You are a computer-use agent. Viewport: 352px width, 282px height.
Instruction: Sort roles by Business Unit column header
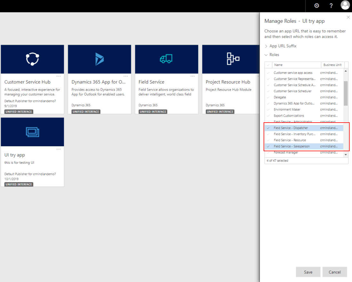pyautogui.click(x=332, y=65)
